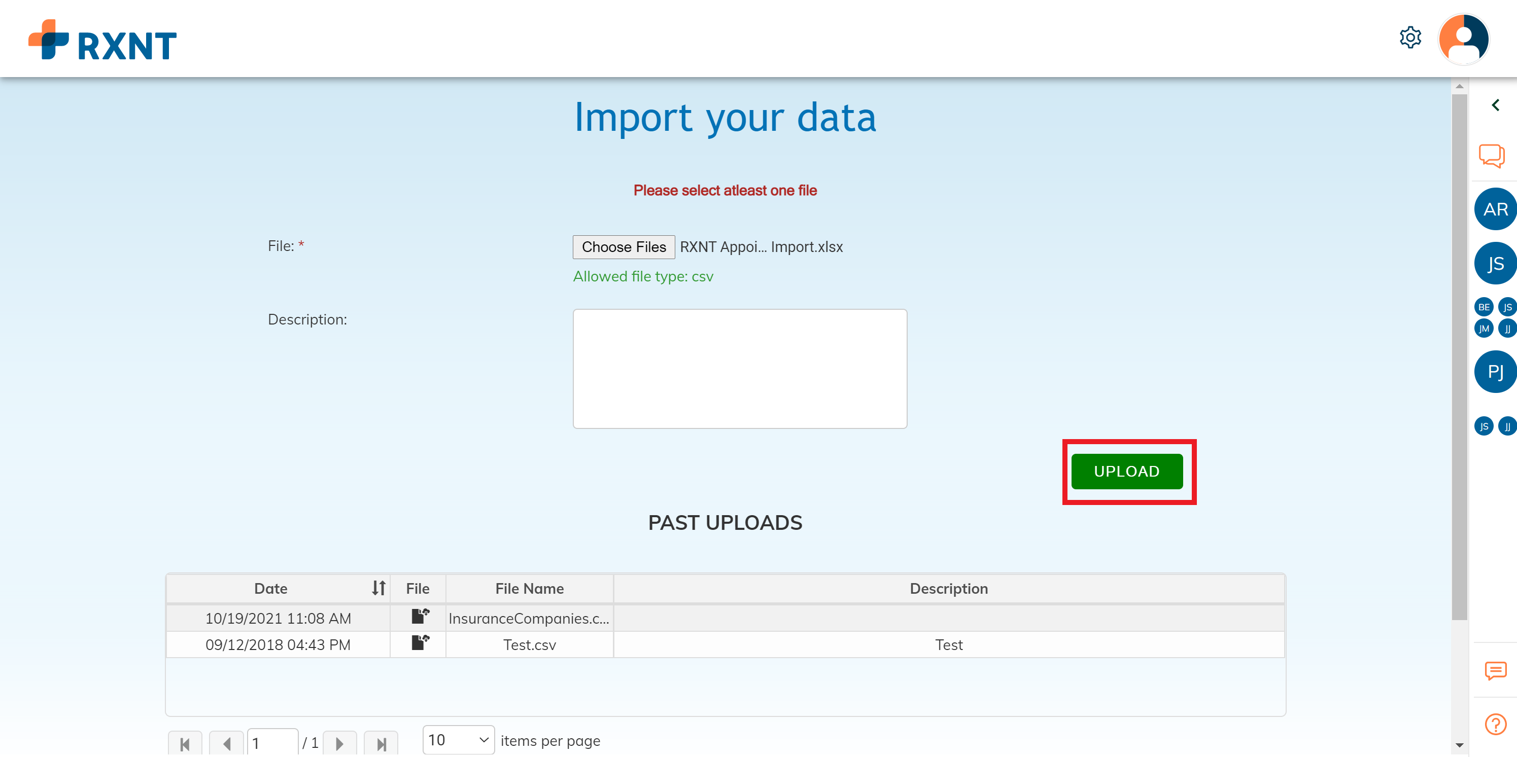Go to the previous page of uploads
The width and height of the screenshot is (1517, 757).
coord(226,743)
